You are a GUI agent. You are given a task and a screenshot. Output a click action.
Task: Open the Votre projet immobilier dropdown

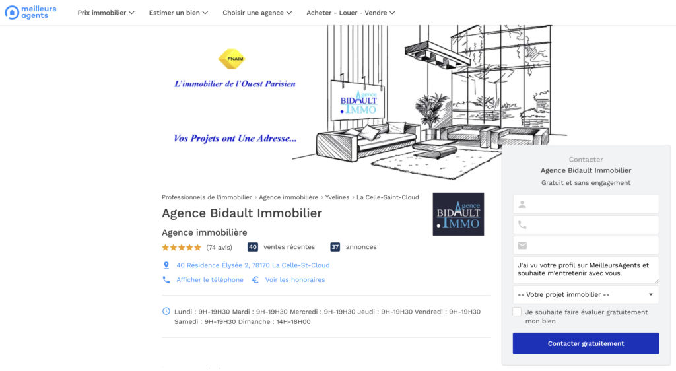586,294
